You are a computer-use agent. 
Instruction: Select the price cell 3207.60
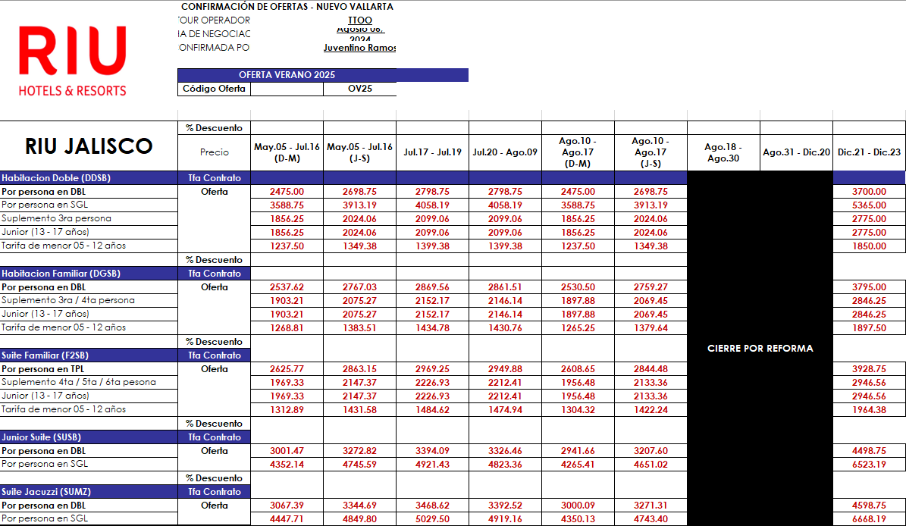click(x=651, y=451)
